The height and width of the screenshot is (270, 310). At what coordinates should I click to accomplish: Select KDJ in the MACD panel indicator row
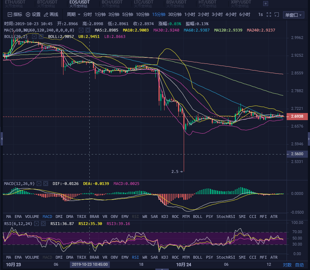point(165,216)
